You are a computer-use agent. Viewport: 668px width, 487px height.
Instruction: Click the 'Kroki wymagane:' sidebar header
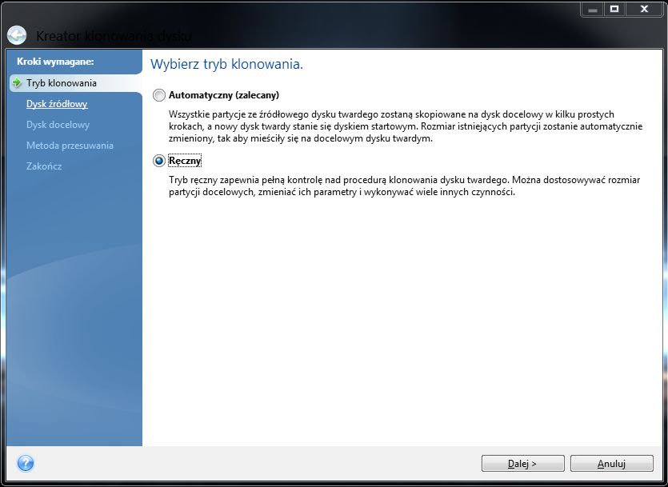pos(55,62)
